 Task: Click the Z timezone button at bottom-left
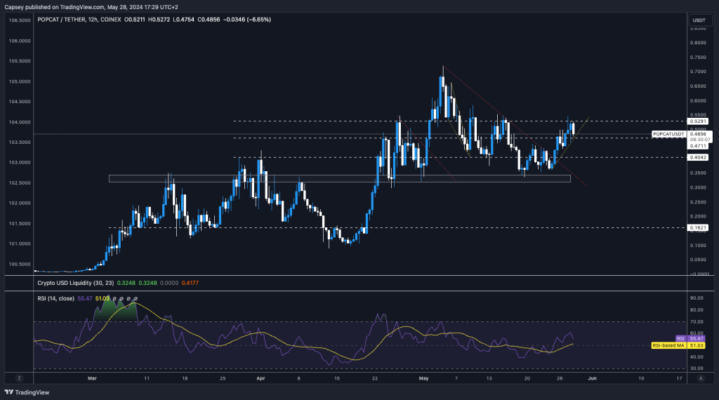(19, 378)
